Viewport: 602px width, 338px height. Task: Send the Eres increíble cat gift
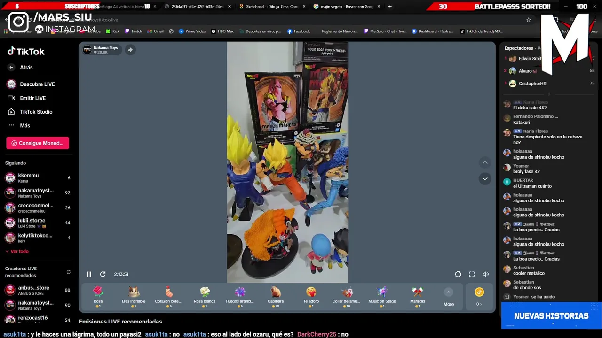point(134,297)
